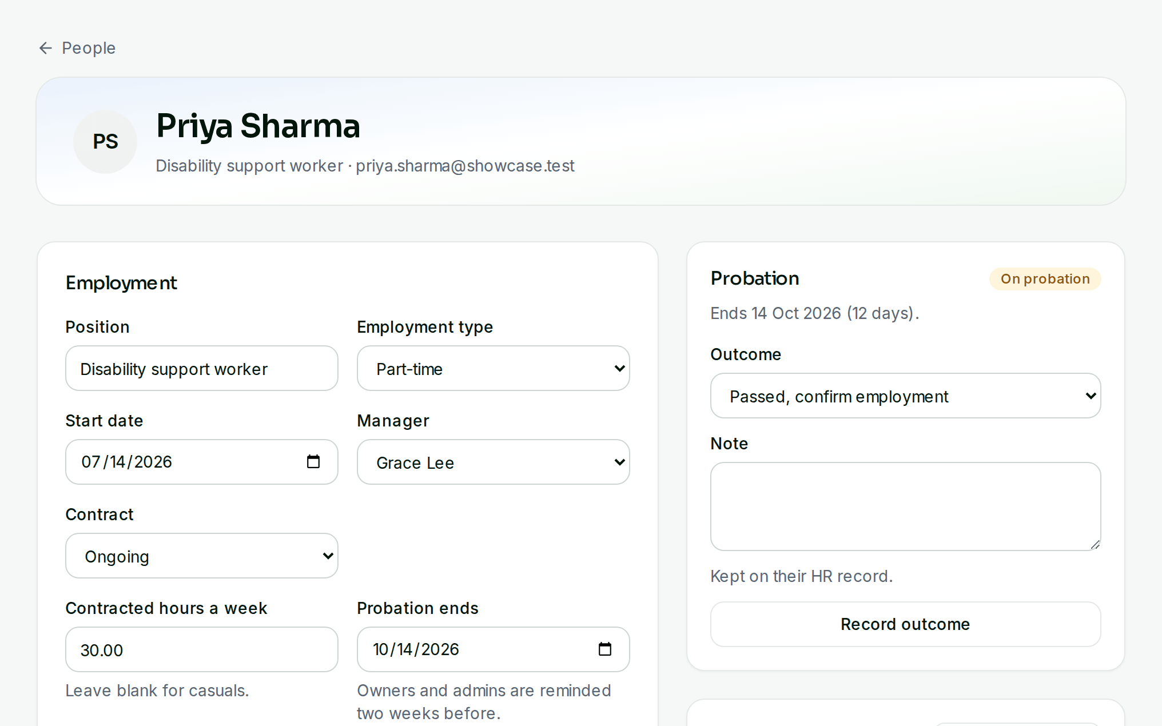Go back to the People list
This screenshot has height=726, width=1162.
coord(77,48)
